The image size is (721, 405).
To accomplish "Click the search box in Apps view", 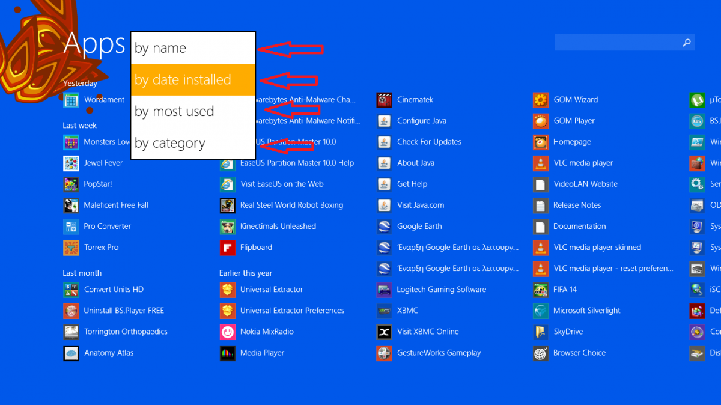I will tap(624, 42).
